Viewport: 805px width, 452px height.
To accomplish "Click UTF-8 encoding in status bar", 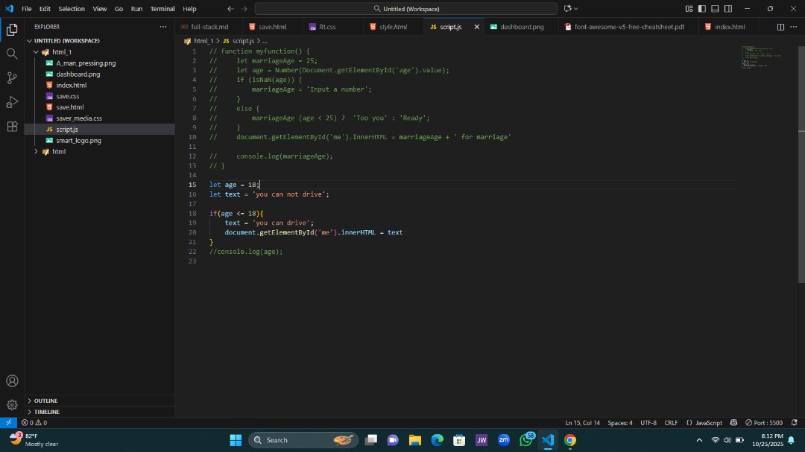I will (648, 423).
